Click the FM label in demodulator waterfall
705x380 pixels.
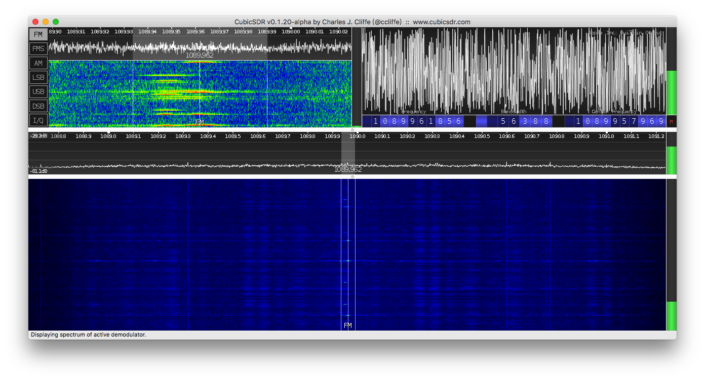(200, 122)
